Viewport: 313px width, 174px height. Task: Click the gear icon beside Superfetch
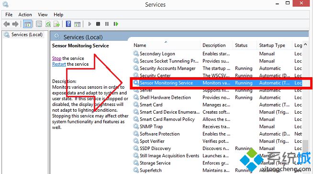pyautogui.click(x=136, y=170)
